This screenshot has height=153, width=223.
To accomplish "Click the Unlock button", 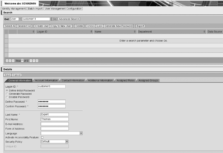I will pos(91,26).
